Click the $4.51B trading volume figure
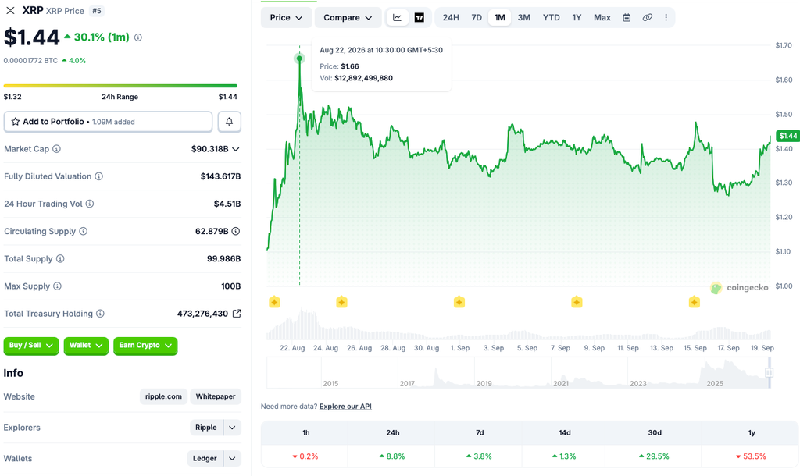This screenshot has width=800, height=476. coord(227,204)
